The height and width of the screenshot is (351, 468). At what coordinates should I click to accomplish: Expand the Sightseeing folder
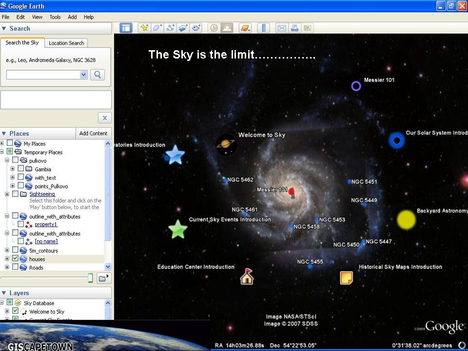[7, 195]
